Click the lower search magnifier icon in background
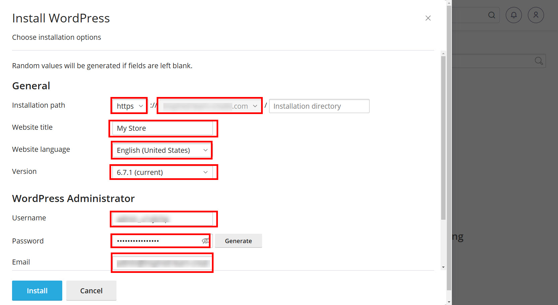 [x=539, y=61]
